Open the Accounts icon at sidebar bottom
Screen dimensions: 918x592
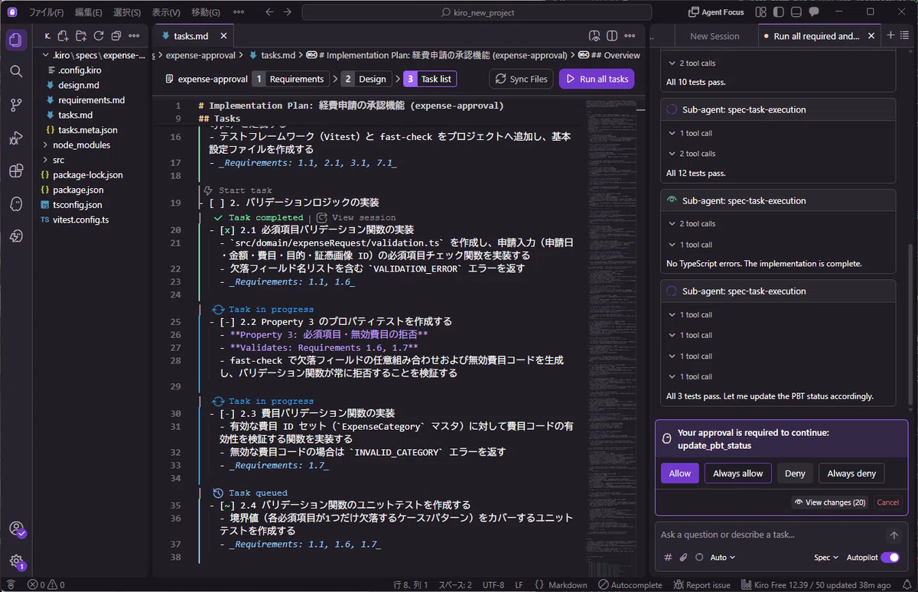point(16,529)
